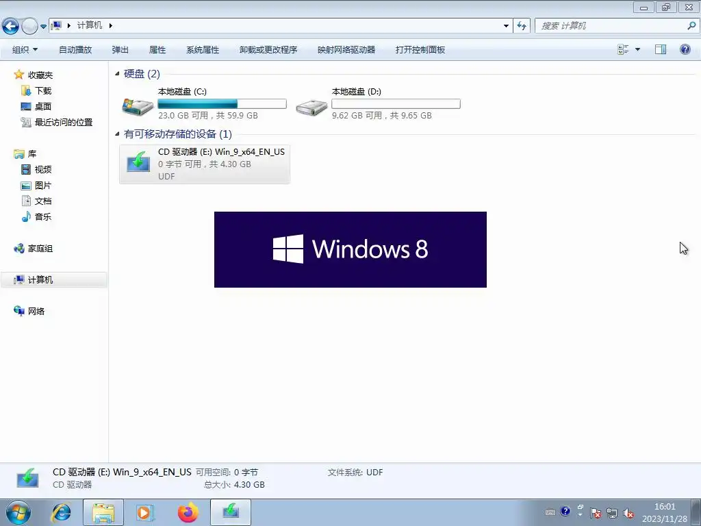Click 总大小: 4.30 GB in details pane
This screenshot has width=701, height=526.
click(x=234, y=484)
